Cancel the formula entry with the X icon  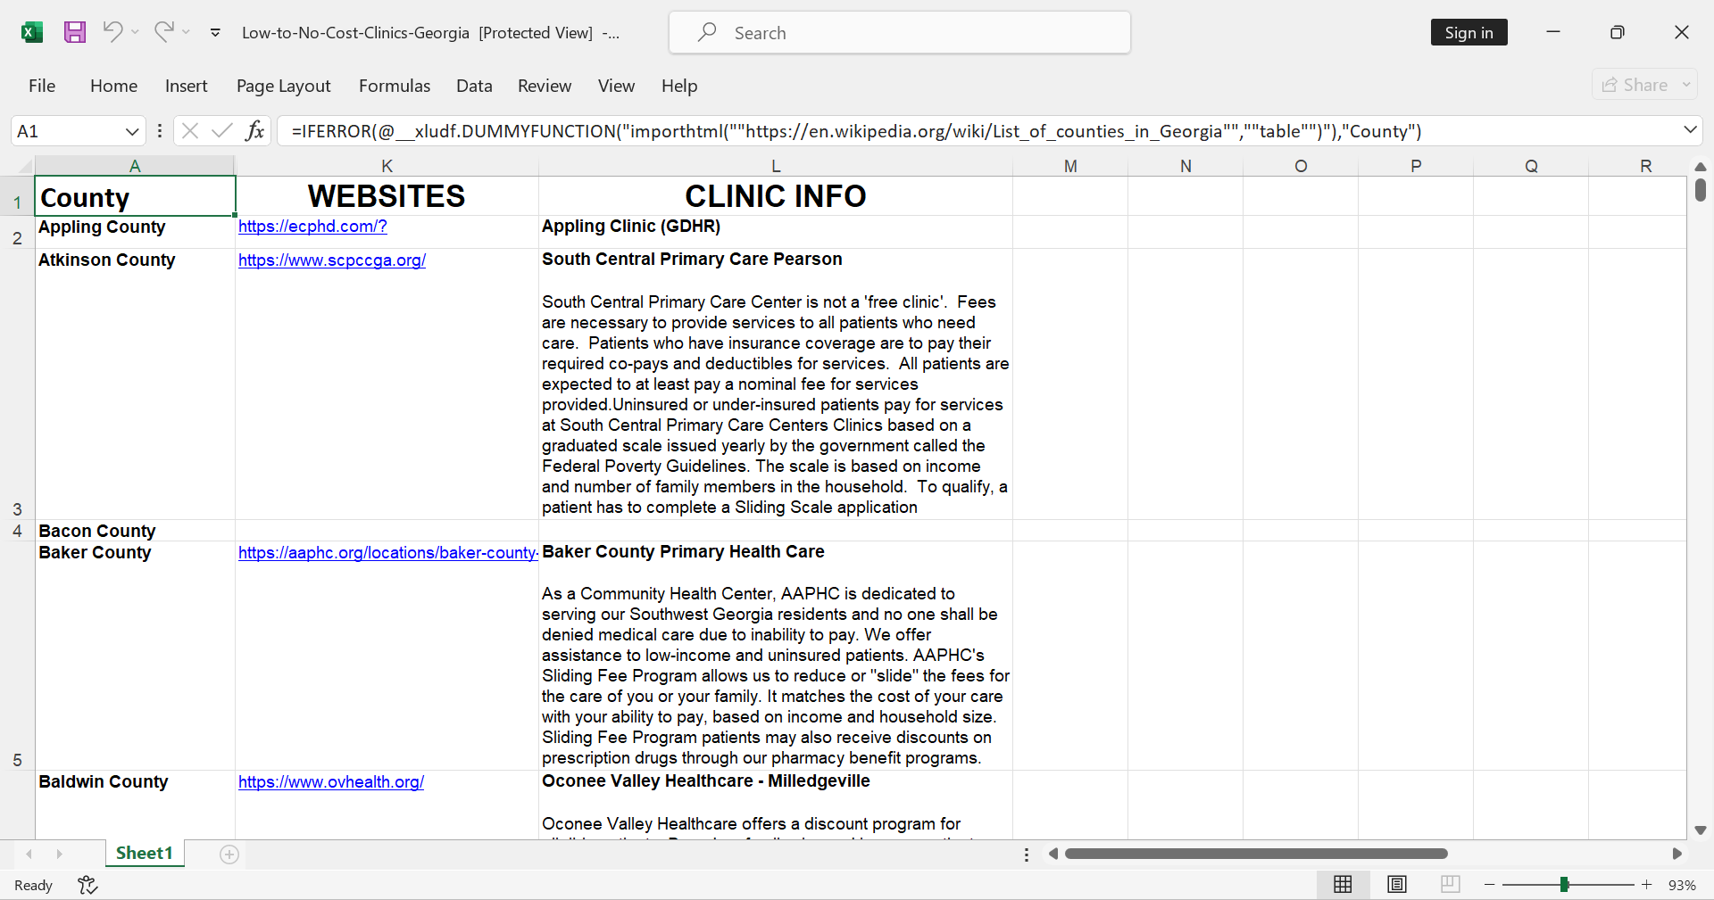tap(190, 131)
